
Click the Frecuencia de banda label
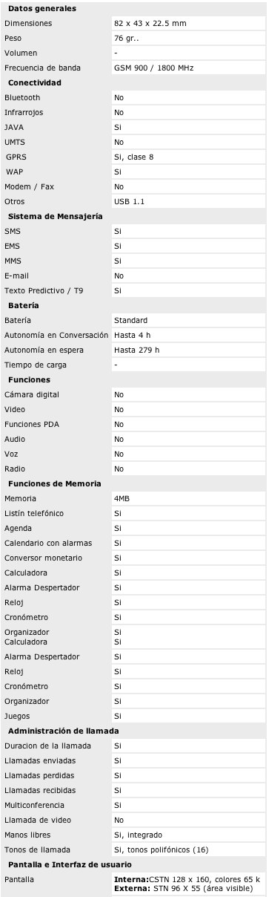(x=42, y=68)
